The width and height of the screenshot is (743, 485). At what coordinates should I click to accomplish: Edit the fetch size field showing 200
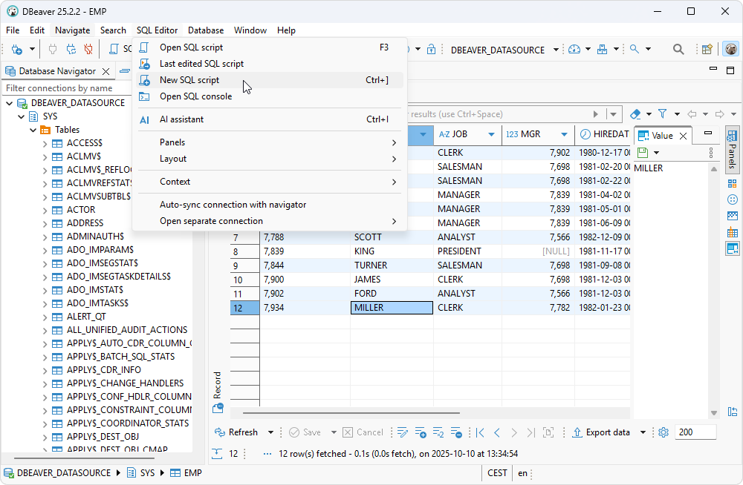[694, 432]
